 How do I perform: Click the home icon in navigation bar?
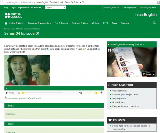click(x=6, y=23)
